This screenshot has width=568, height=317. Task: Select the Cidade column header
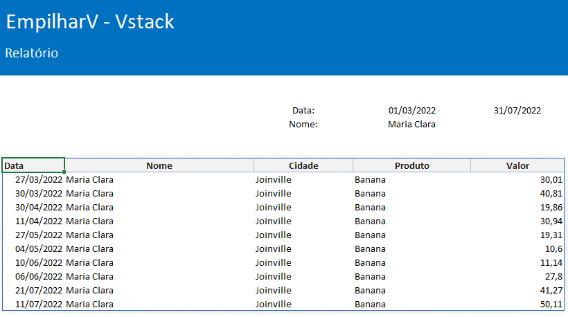[x=303, y=165]
